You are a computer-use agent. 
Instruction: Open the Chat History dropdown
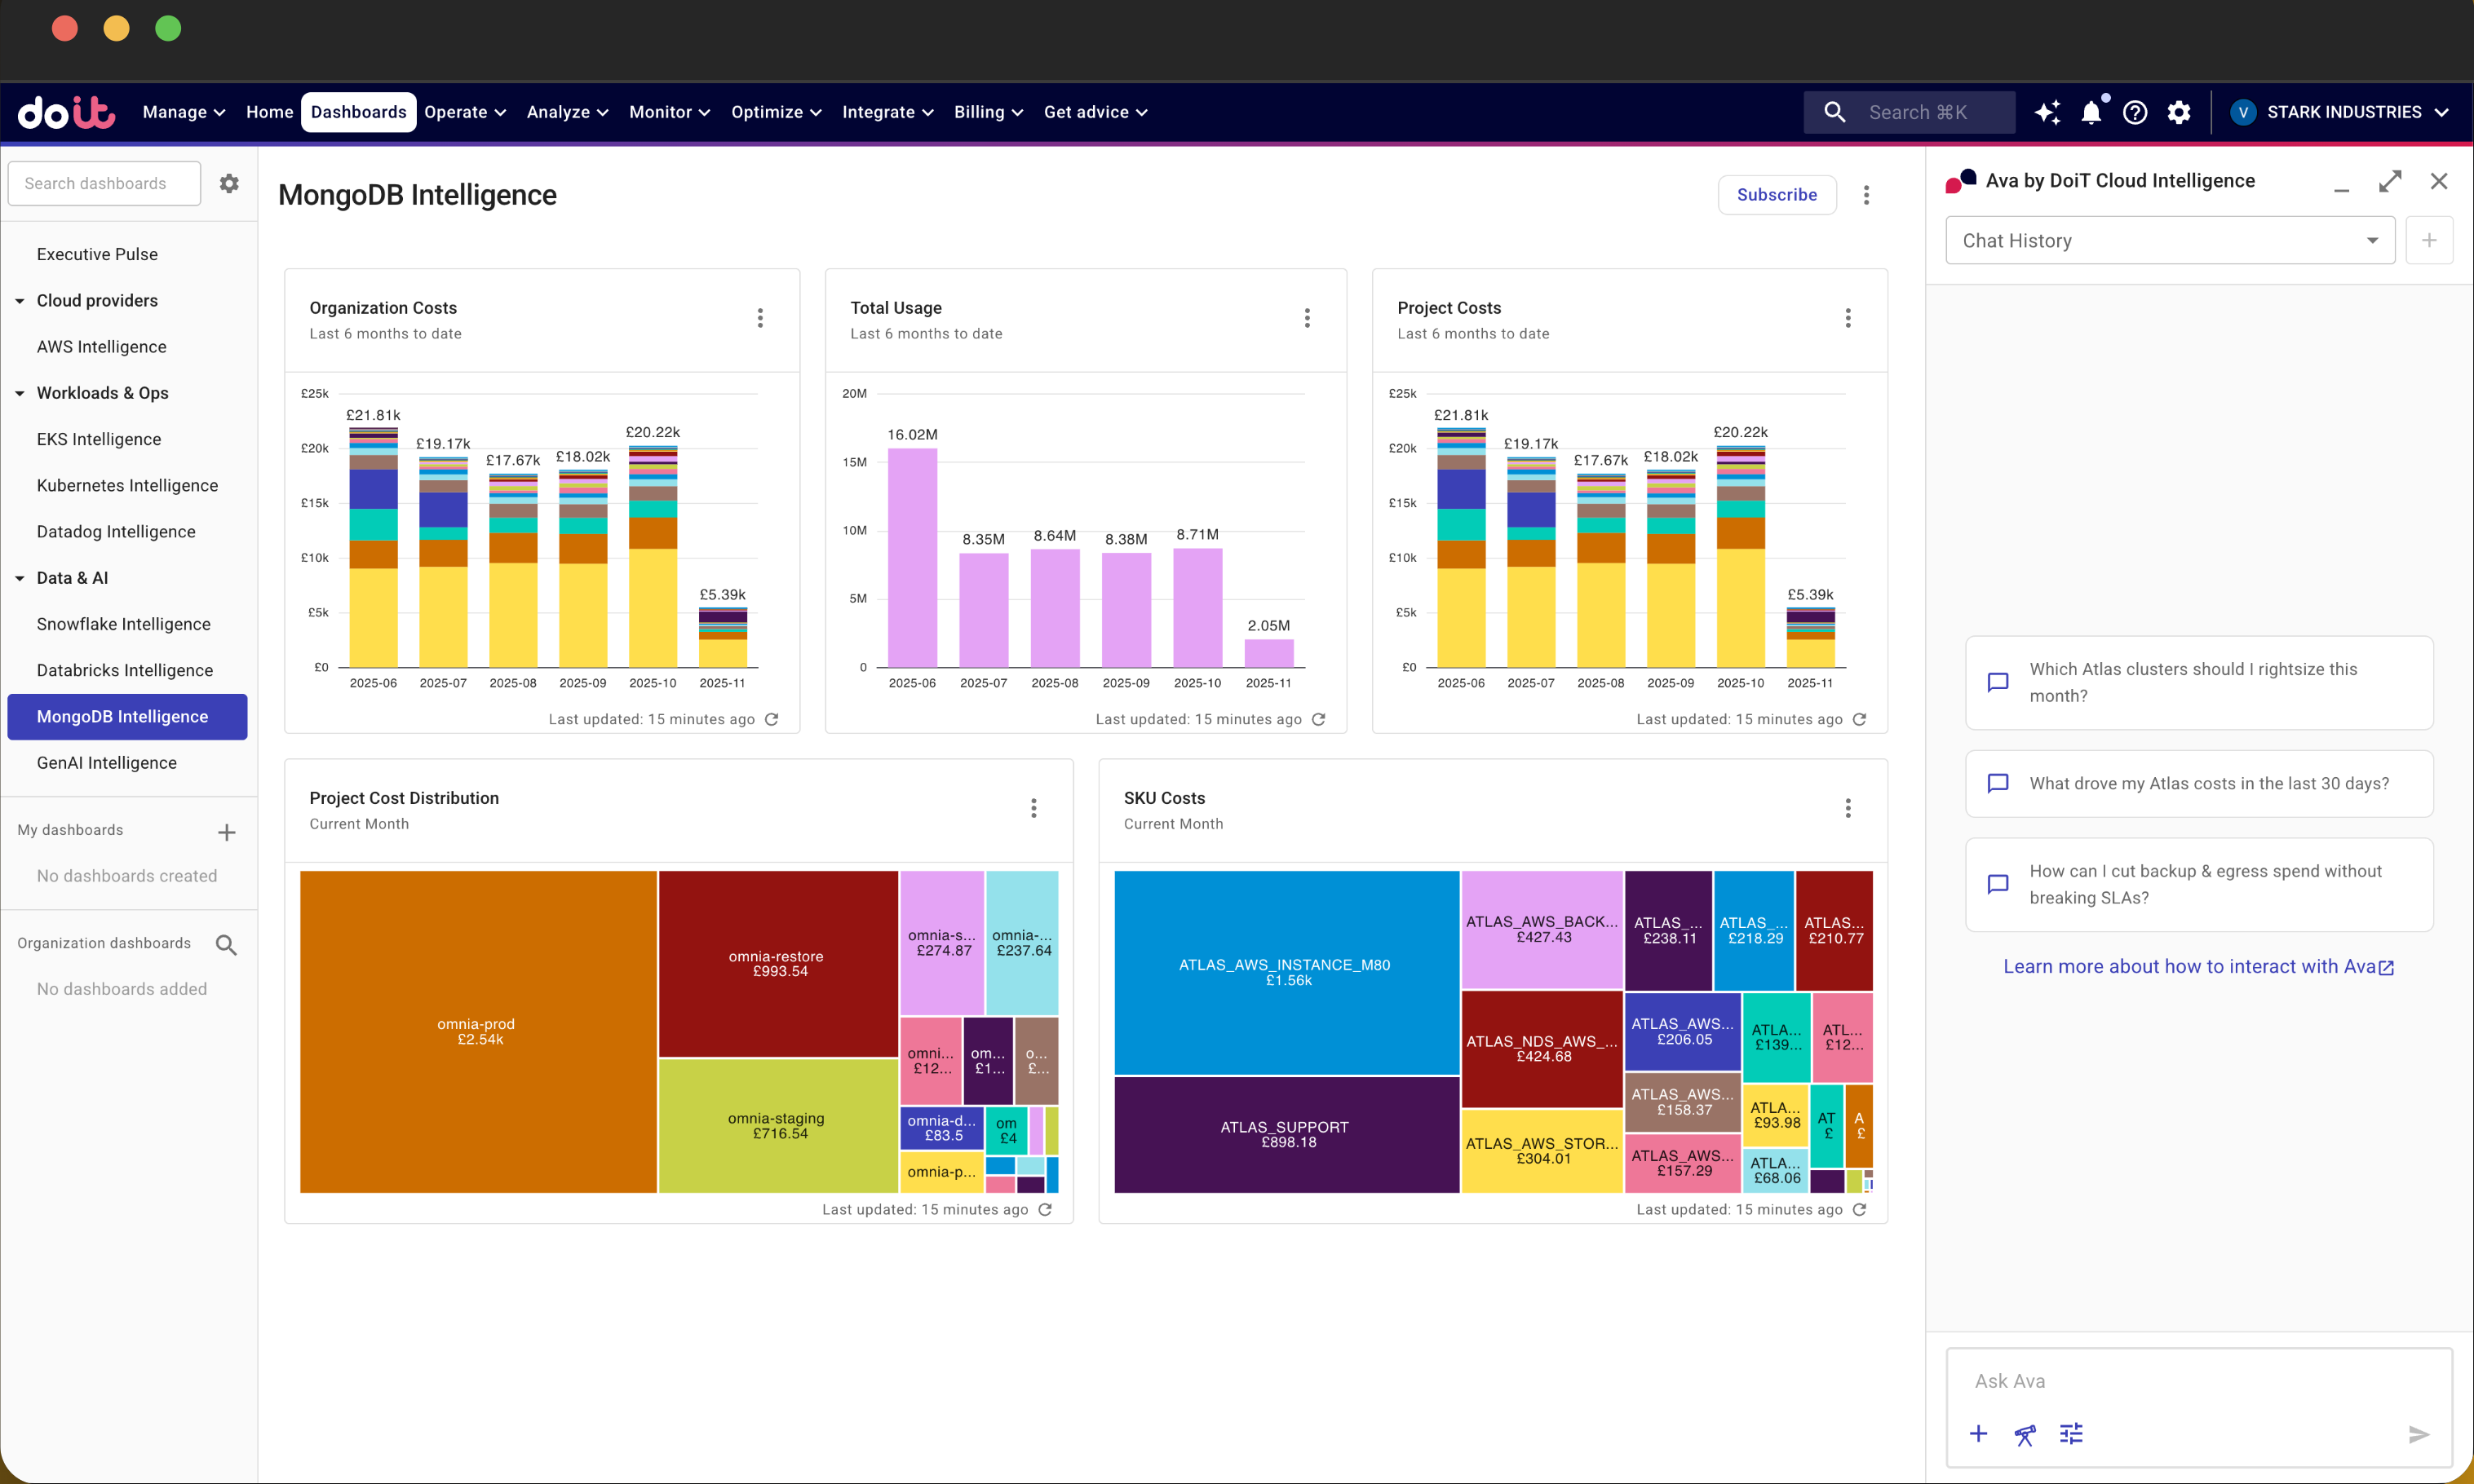tap(2169, 241)
